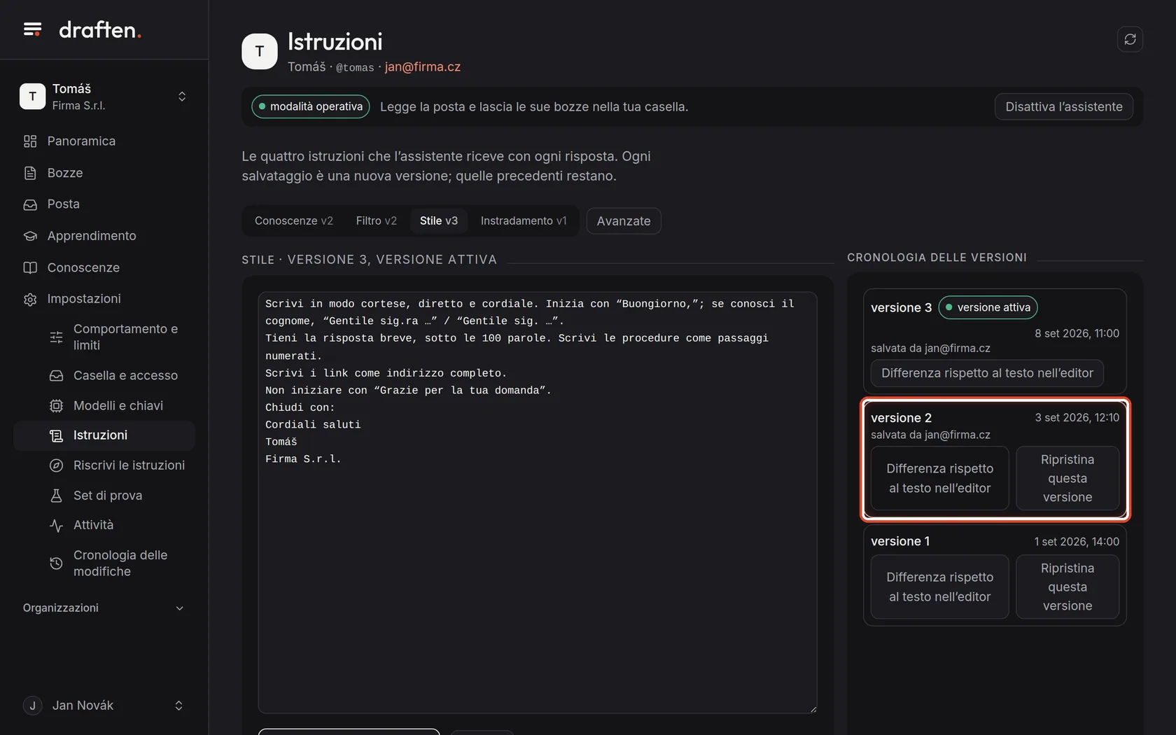This screenshot has height=735, width=1176.
Task: Select the Stile v3 tab
Action: (439, 220)
